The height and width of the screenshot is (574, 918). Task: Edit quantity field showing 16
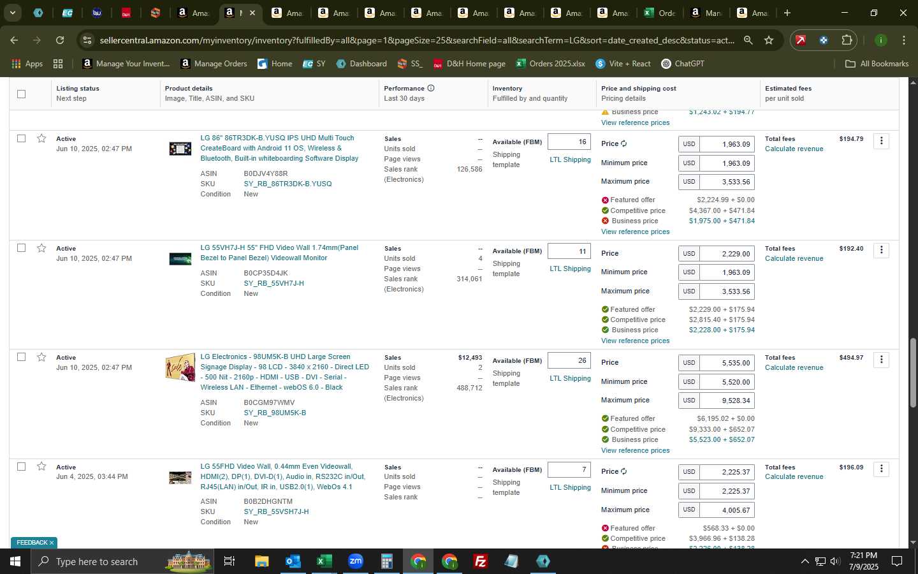(x=569, y=142)
